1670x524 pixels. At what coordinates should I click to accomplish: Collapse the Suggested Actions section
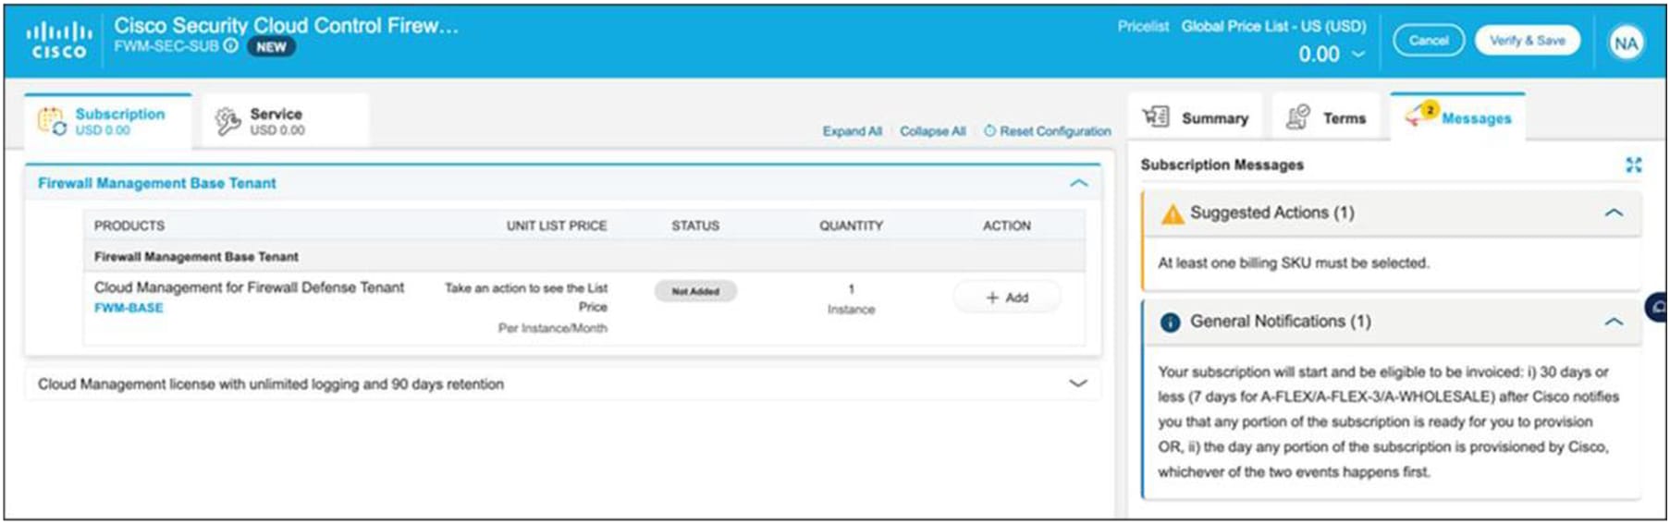point(1614,213)
